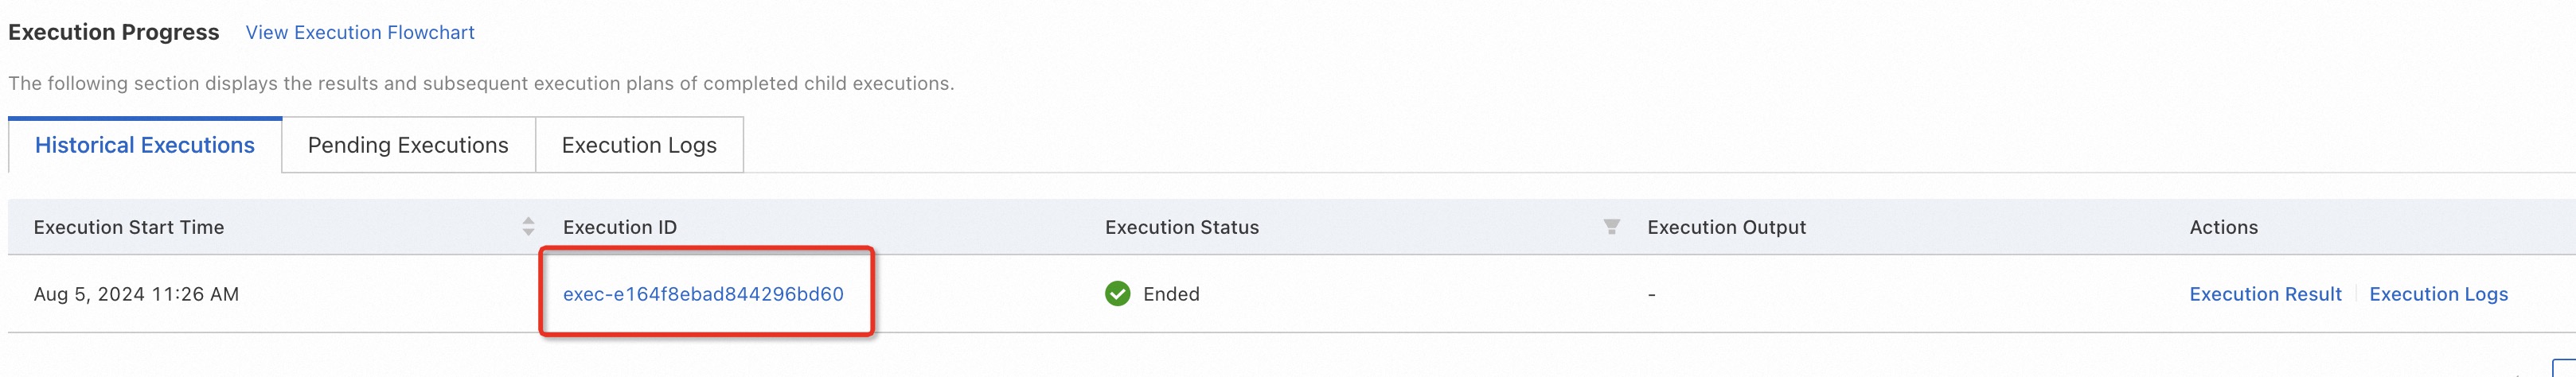Open the Execution Logs tab

coord(639,145)
